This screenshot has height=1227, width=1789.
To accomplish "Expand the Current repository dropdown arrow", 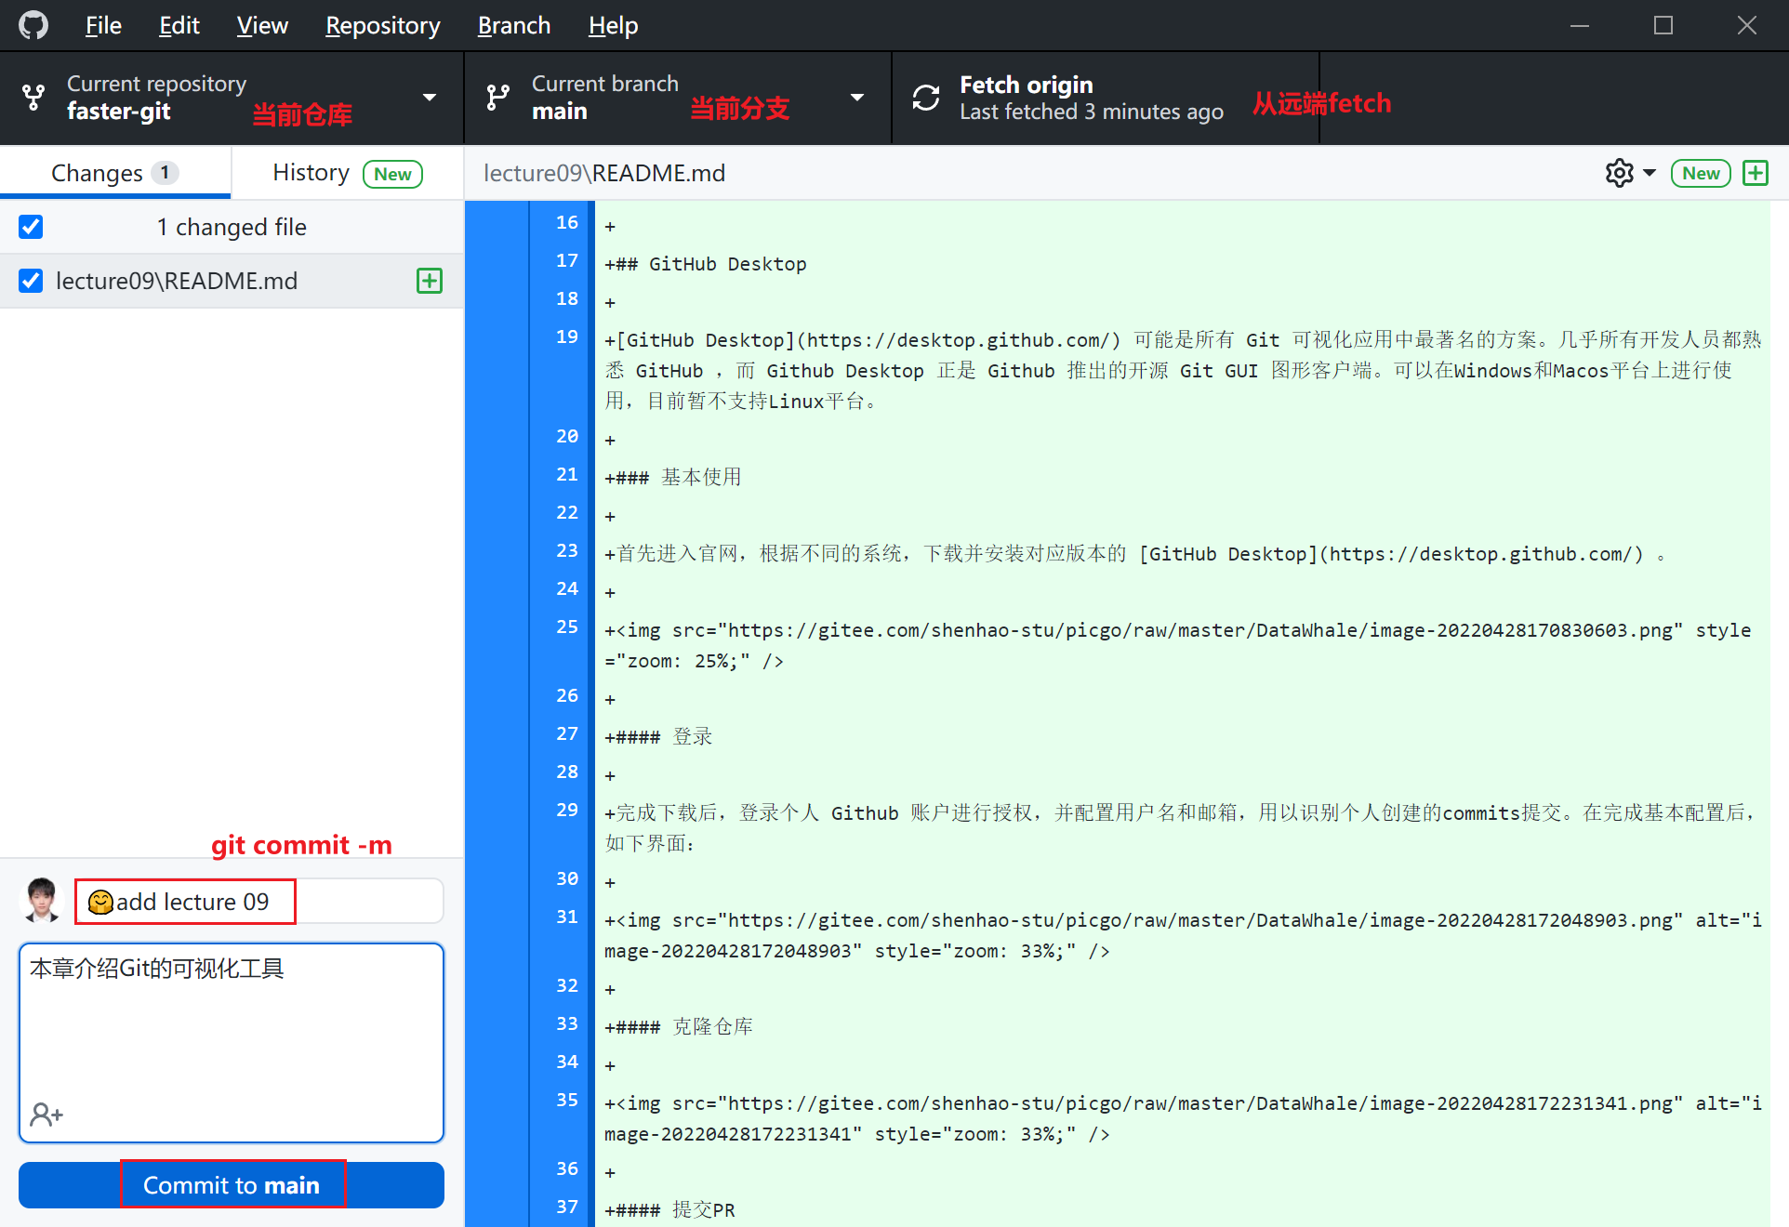I will click(x=430, y=98).
